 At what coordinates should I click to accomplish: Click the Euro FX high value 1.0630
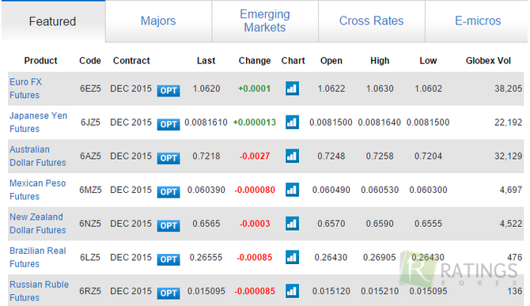pyautogui.click(x=380, y=89)
